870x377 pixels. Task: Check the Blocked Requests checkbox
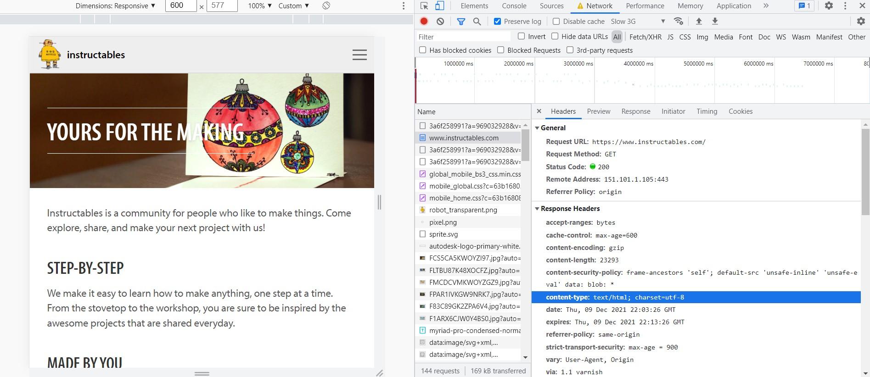(501, 50)
